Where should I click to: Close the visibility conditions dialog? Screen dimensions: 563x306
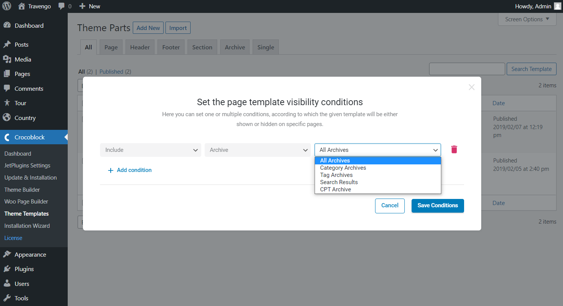click(472, 87)
